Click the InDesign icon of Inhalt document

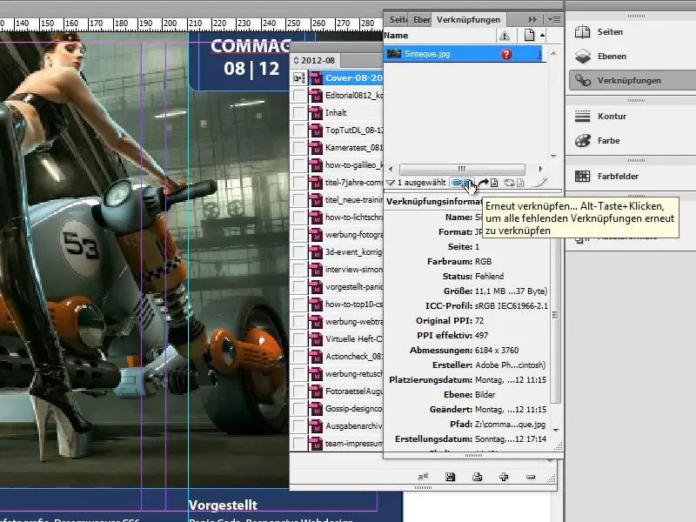pos(316,113)
